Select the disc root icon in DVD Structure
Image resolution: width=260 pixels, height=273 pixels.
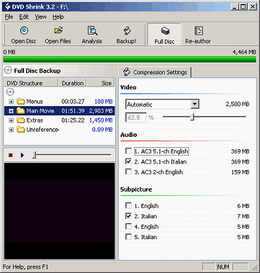pyautogui.click(x=10, y=92)
